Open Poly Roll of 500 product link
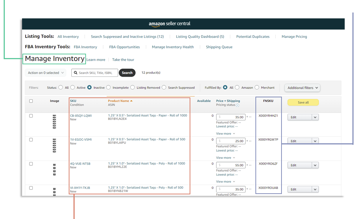 [146, 188]
